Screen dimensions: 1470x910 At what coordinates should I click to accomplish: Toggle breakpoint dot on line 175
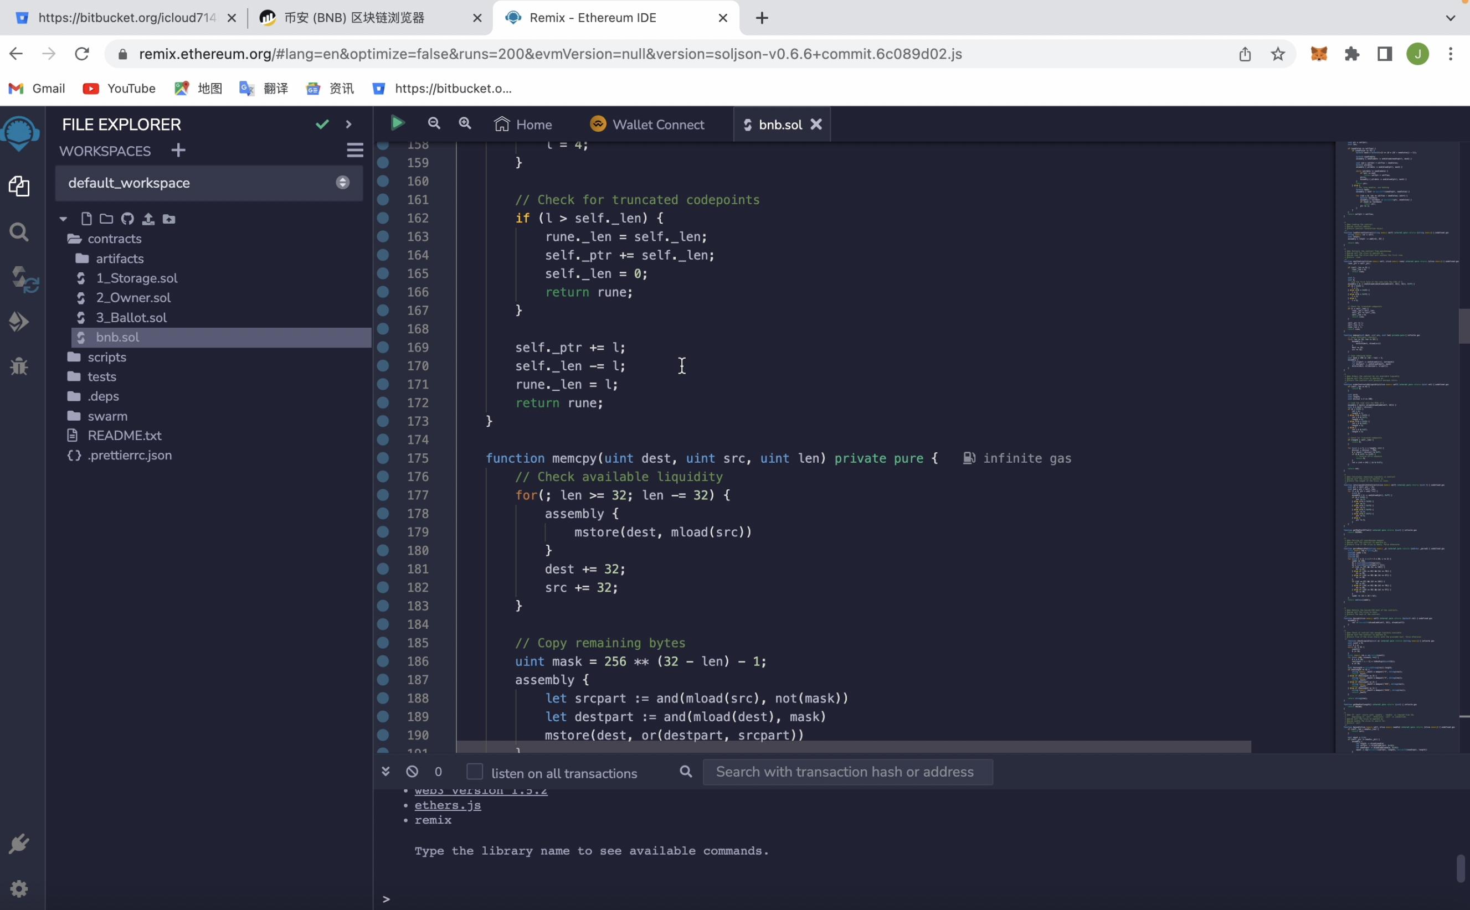(x=382, y=458)
